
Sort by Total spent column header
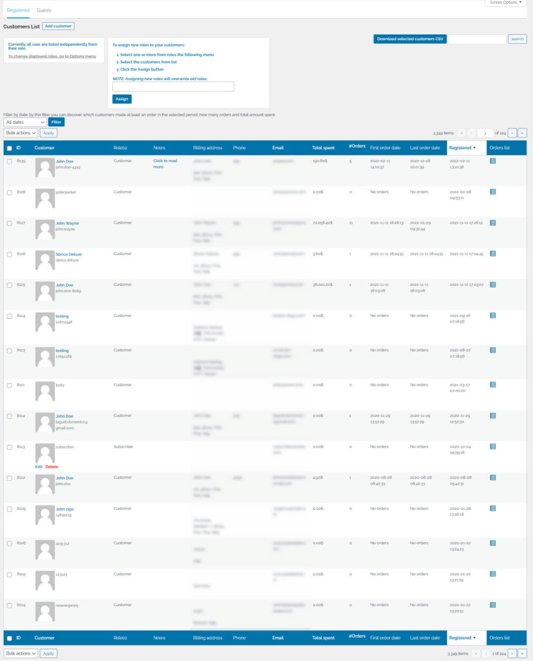(323, 148)
